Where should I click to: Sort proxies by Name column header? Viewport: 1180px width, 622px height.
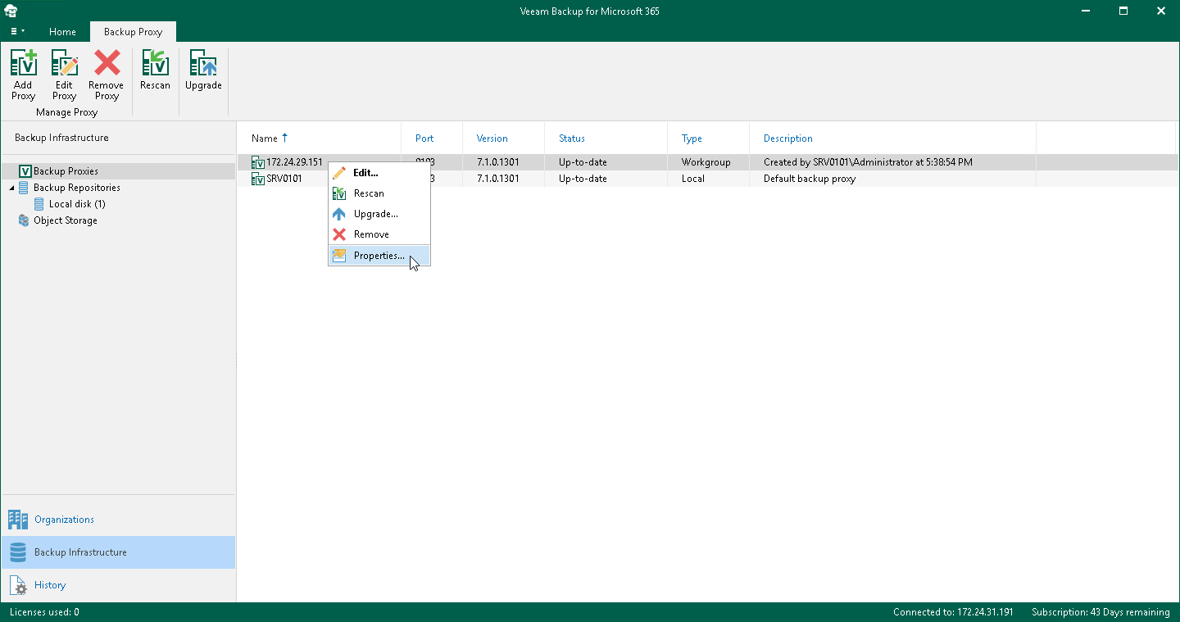(x=265, y=138)
